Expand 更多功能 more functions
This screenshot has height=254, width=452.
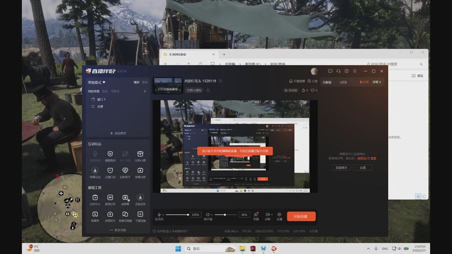118,230
